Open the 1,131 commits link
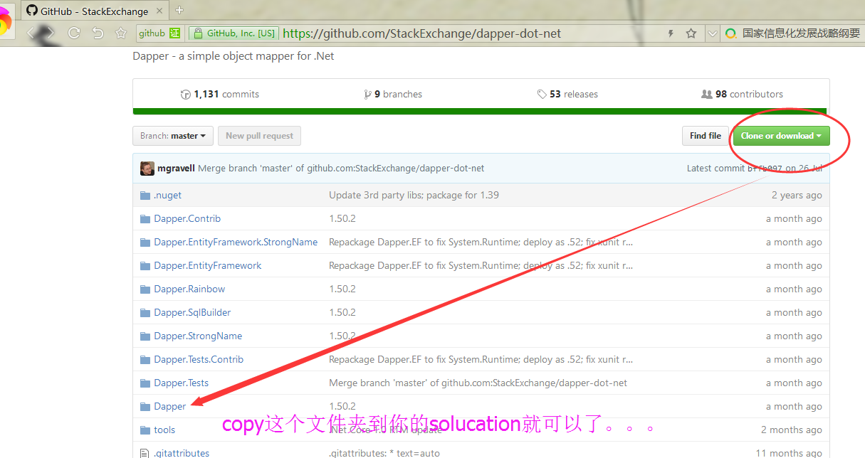The image size is (865, 458). [220, 94]
